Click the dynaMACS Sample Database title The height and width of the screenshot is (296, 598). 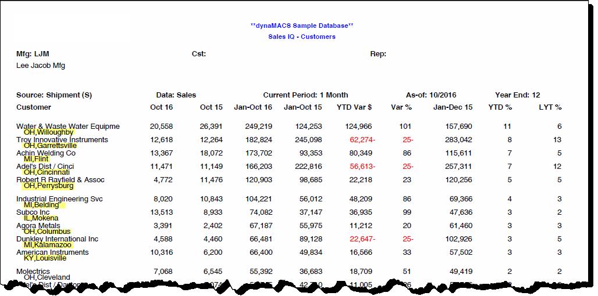(x=302, y=26)
